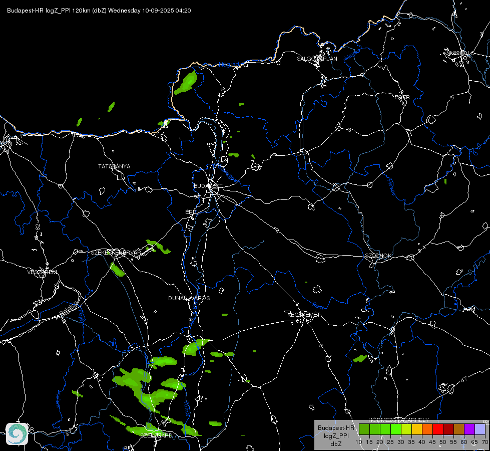This screenshot has width=490, height=451.
Task: Click the DUNAUJVAROS city label
Action: pyautogui.click(x=189, y=298)
